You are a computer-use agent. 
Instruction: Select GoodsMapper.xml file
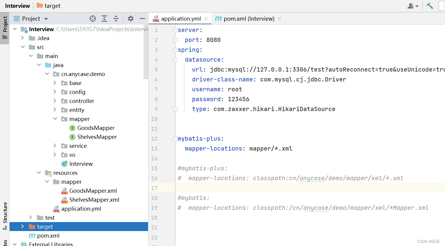point(93,191)
